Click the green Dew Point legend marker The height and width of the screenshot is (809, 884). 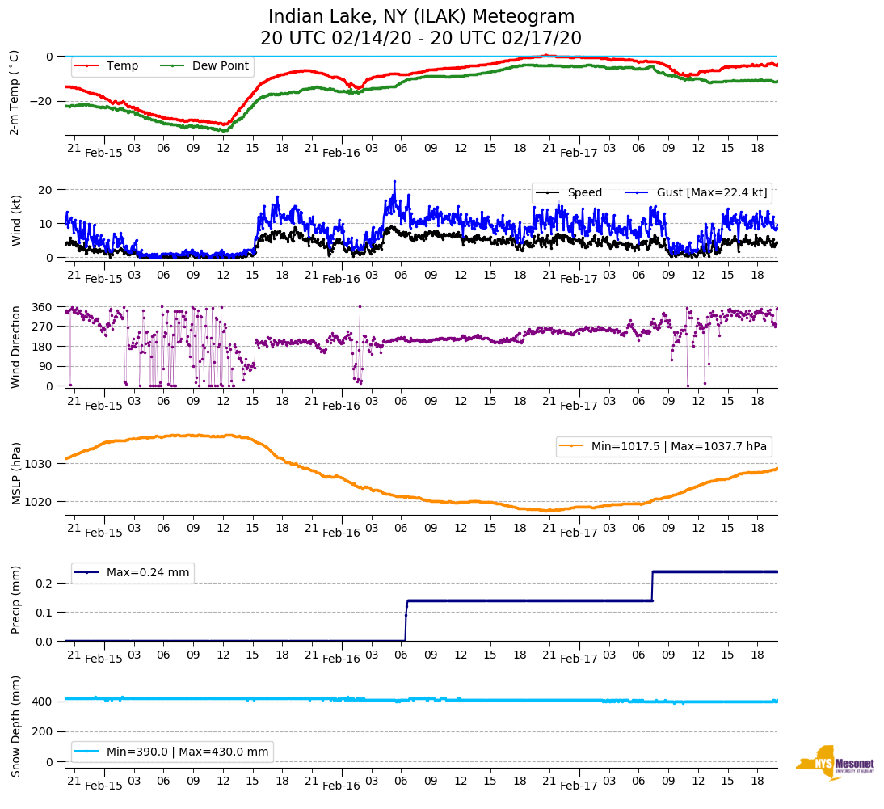pyautogui.click(x=172, y=66)
